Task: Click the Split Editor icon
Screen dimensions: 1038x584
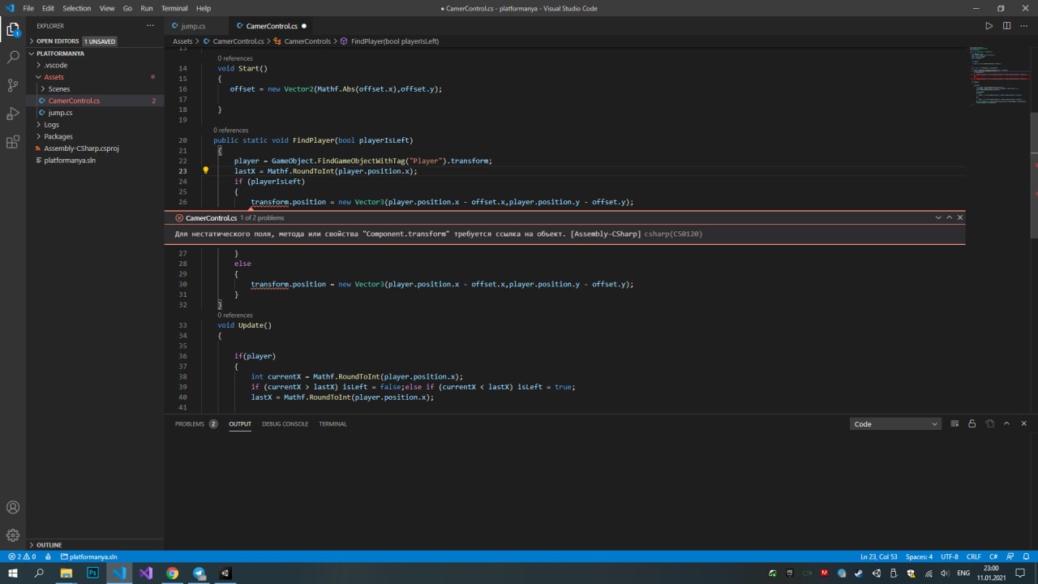Action: tap(1006, 26)
